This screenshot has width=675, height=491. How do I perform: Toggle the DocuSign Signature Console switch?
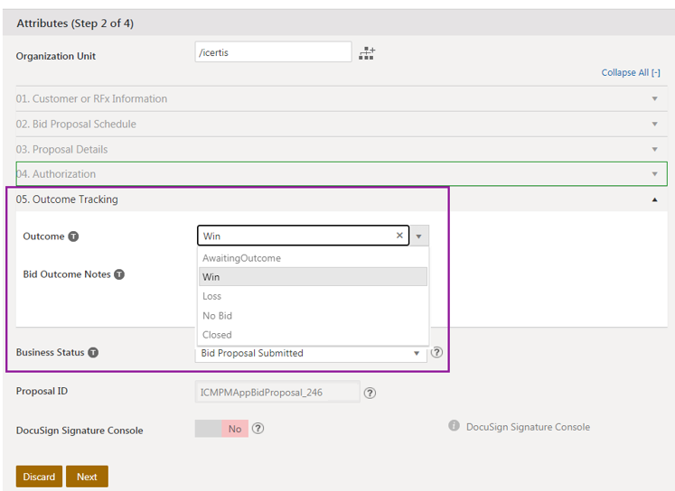[221, 429]
